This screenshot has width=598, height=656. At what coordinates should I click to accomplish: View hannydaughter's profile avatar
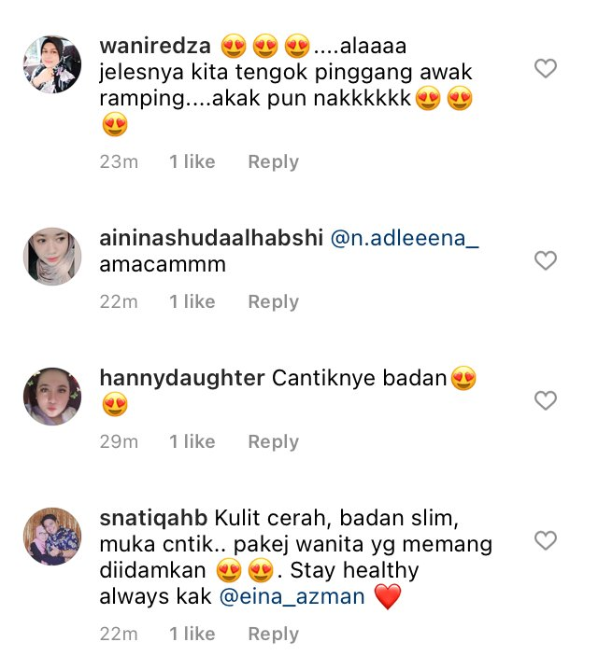pos(52,397)
